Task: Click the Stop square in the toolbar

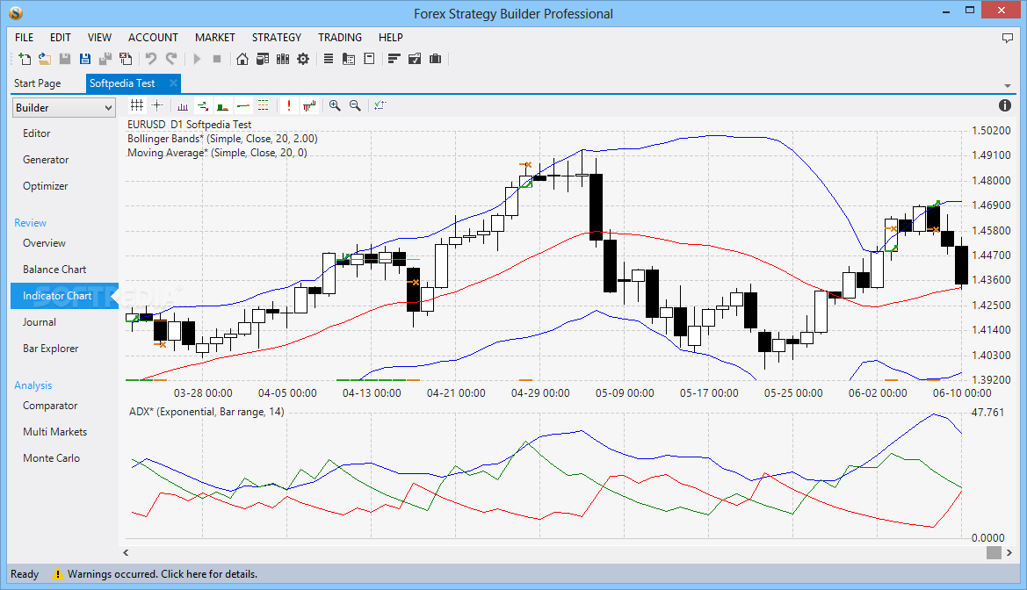Action: (x=218, y=59)
